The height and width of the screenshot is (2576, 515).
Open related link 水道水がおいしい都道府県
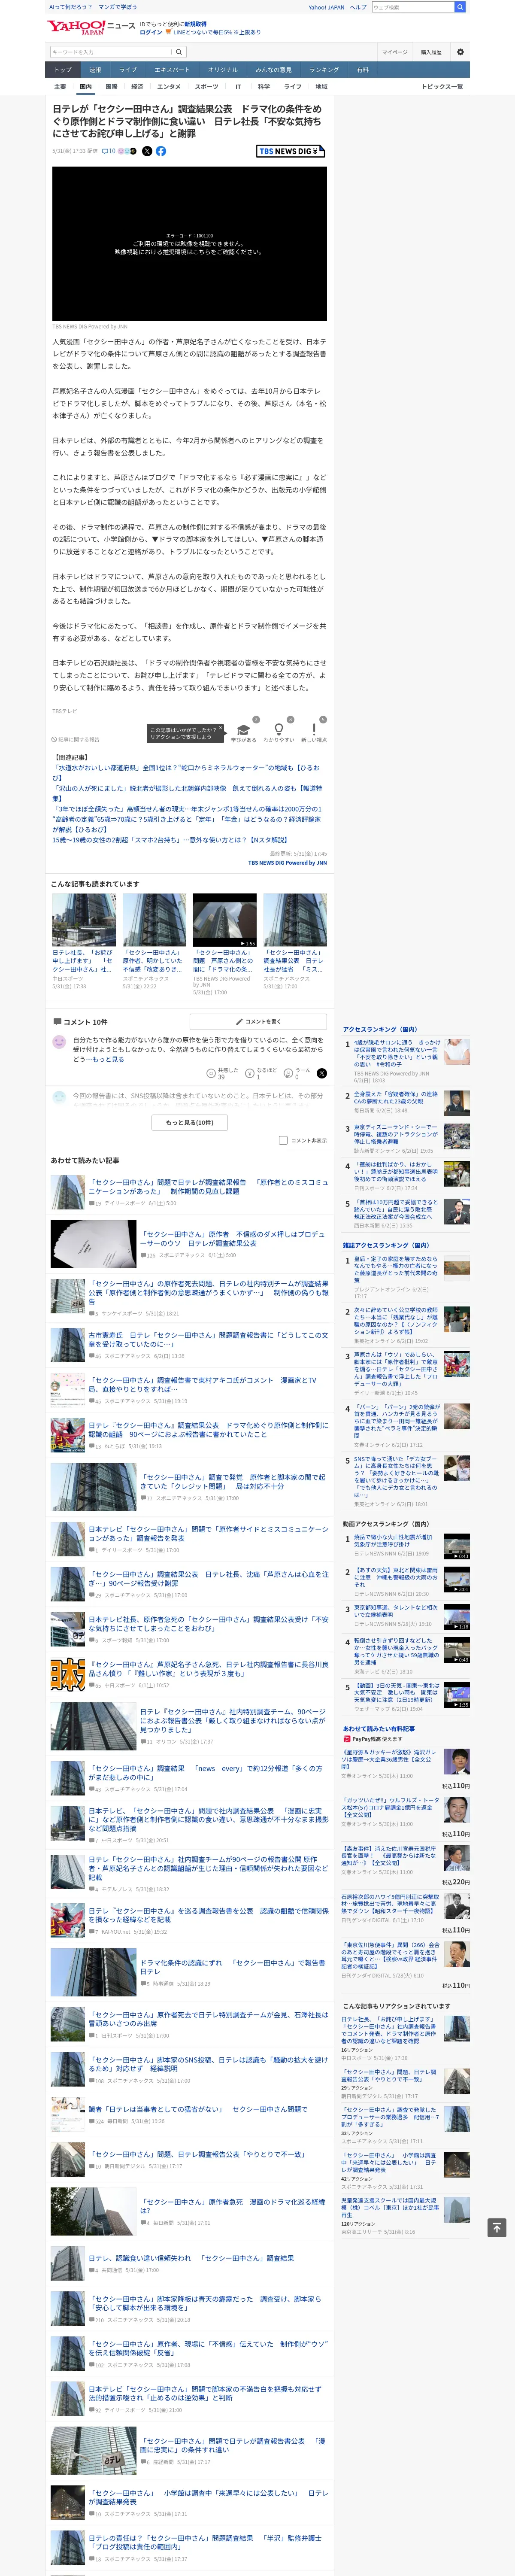click(x=186, y=772)
